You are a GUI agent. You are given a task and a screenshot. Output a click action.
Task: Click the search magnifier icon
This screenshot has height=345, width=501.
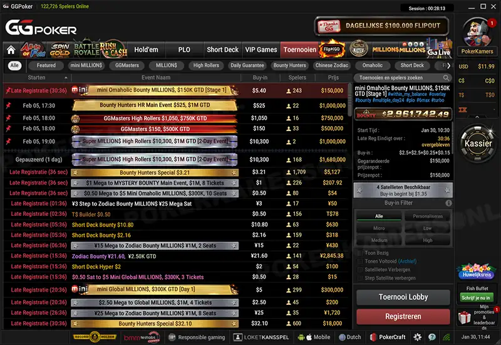point(446,78)
